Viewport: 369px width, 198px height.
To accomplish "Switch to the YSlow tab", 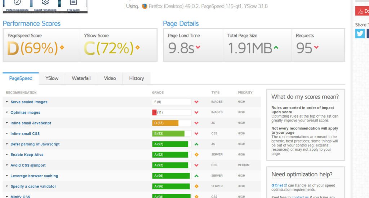I will click(52, 78).
